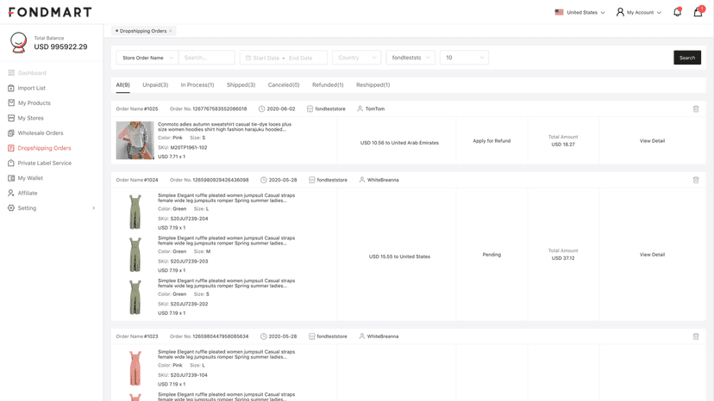Delete order #1025 with trash icon
This screenshot has width=714, height=401.
696,108
